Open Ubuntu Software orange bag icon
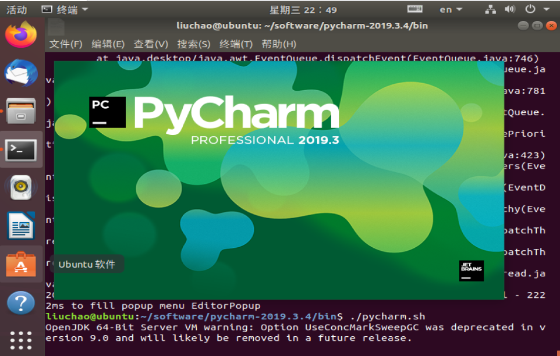 [21, 264]
